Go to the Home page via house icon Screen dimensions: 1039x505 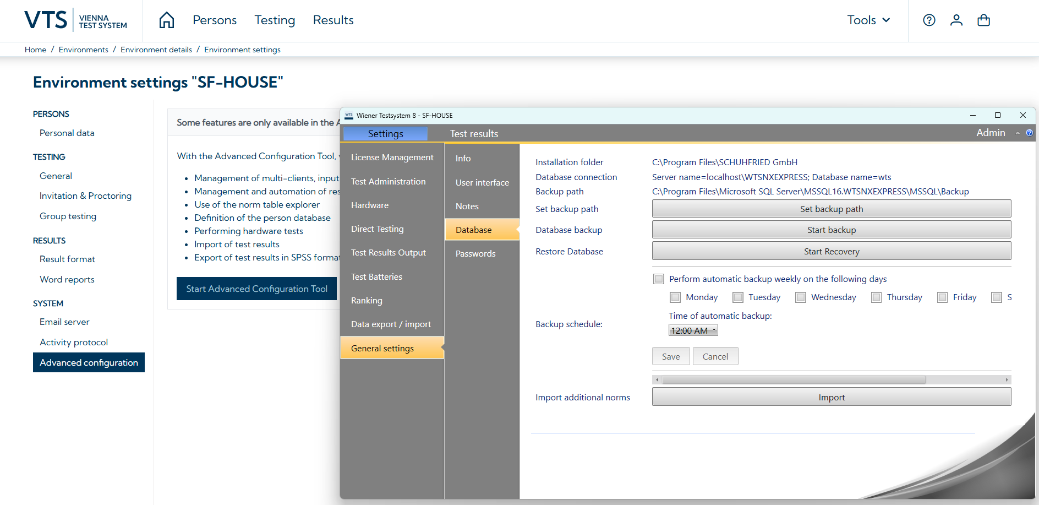point(167,20)
